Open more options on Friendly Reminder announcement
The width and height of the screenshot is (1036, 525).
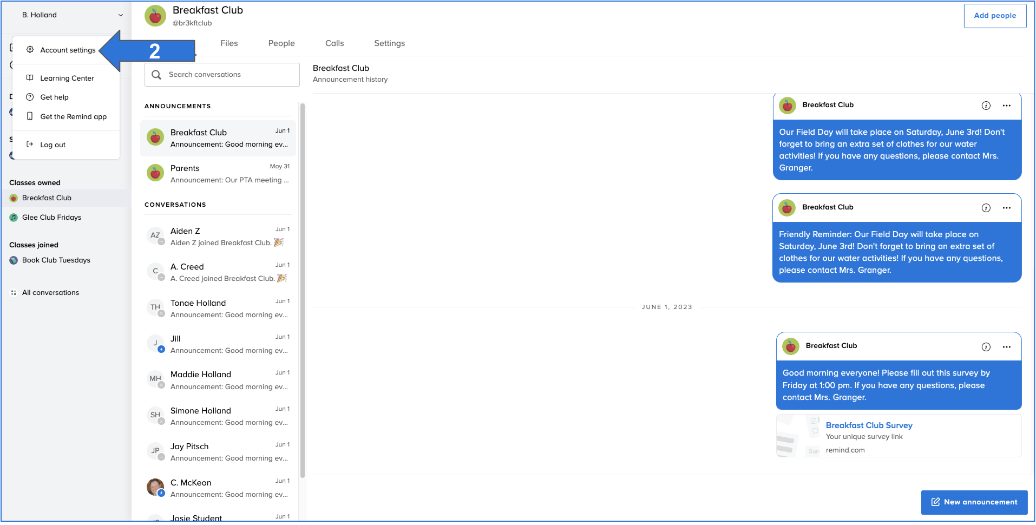point(1007,208)
